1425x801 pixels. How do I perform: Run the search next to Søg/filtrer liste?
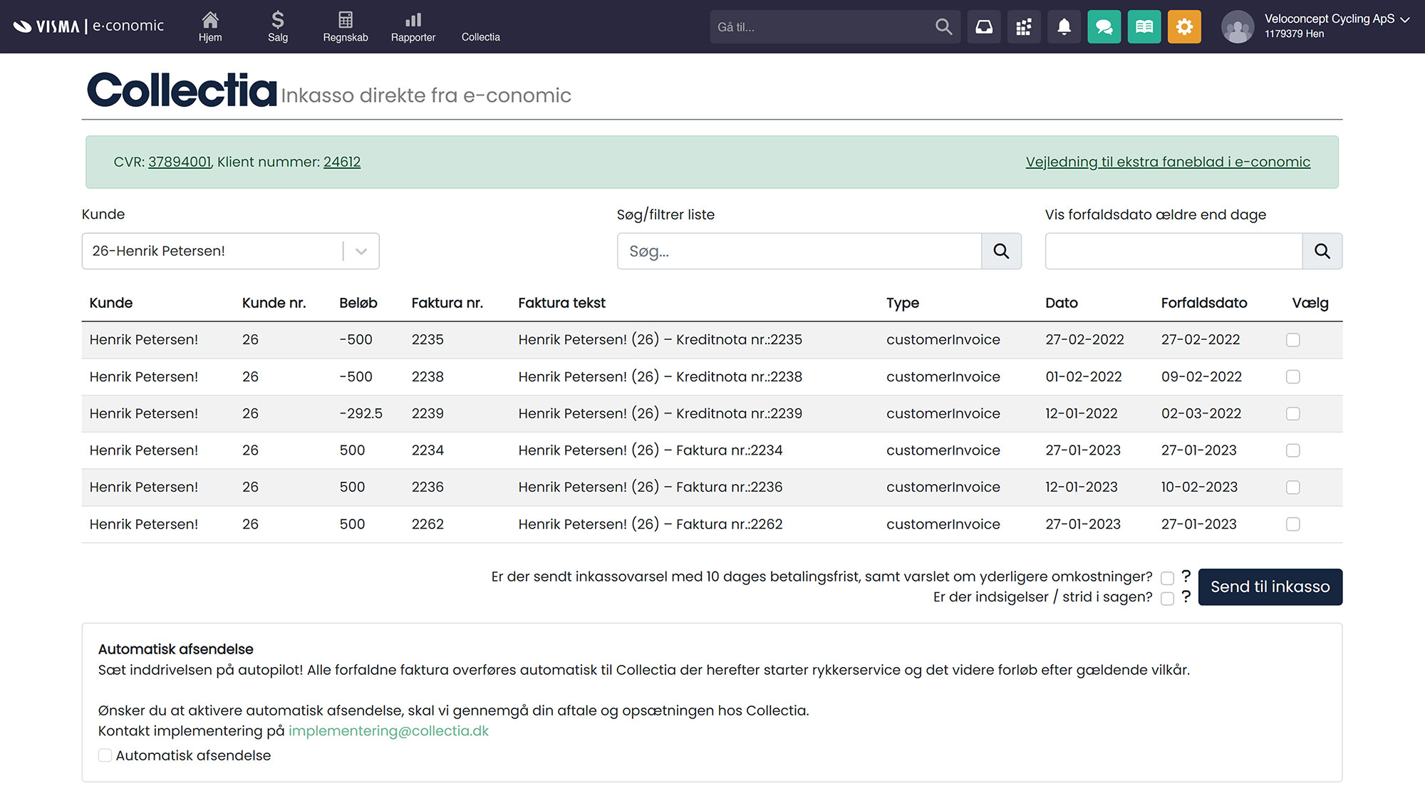tap(1001, 251)
